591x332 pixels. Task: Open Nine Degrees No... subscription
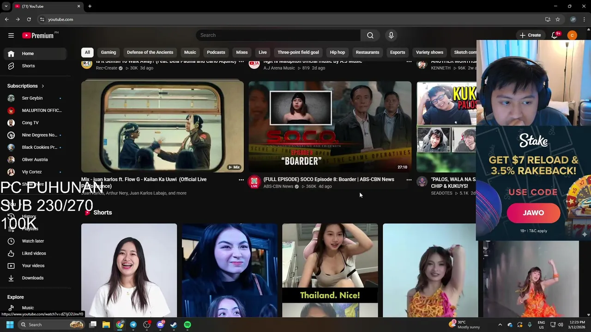tap(36, 135)
